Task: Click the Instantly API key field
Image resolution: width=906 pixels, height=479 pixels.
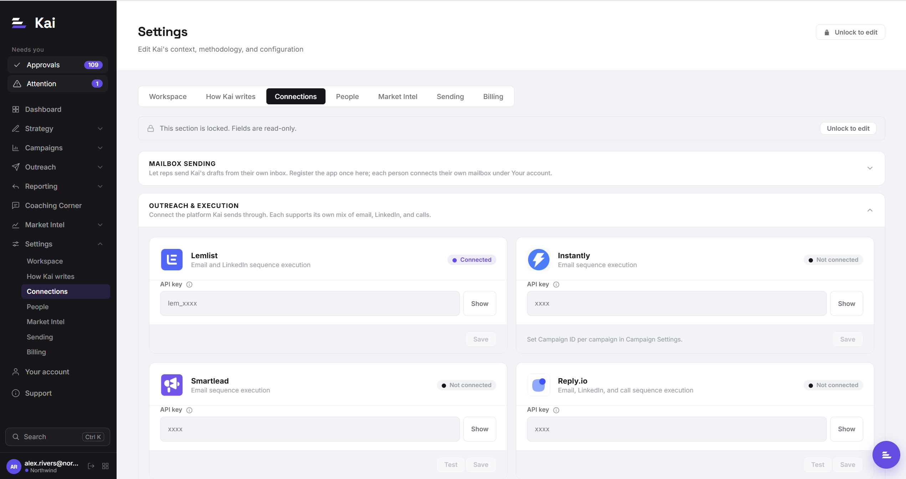Action: coord(677,303)
